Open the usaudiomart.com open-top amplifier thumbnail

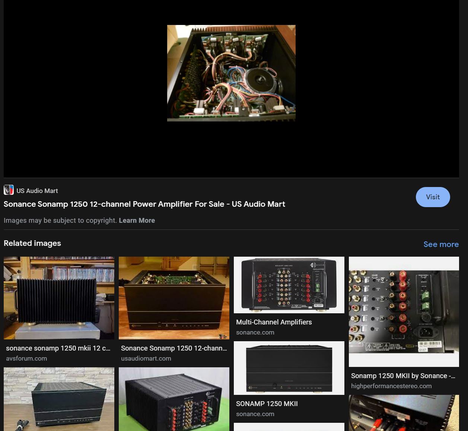coord(174,298)
